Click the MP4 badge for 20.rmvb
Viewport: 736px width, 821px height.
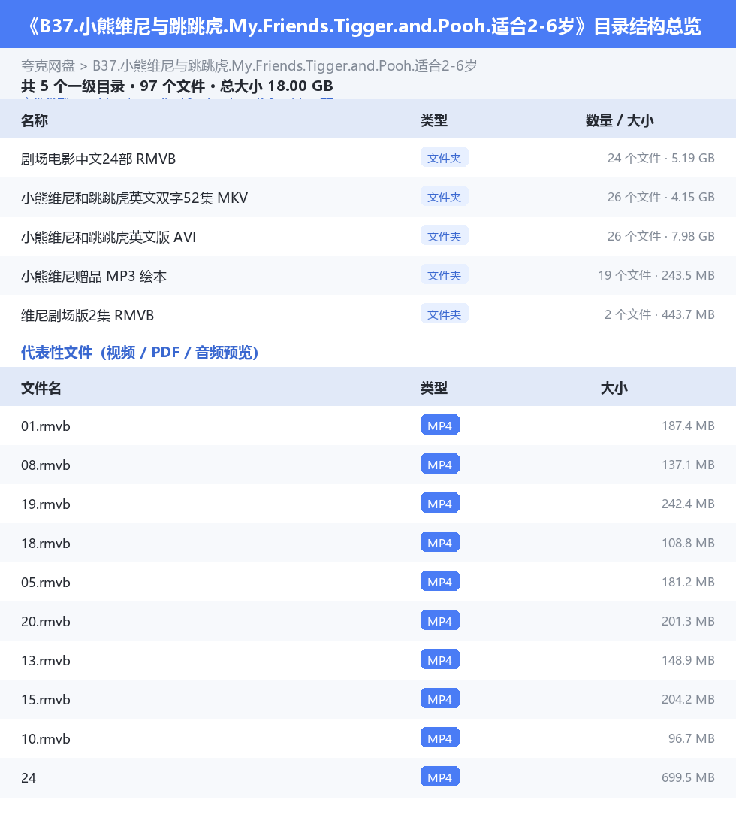pyautogui.click(x=440, y=620)
